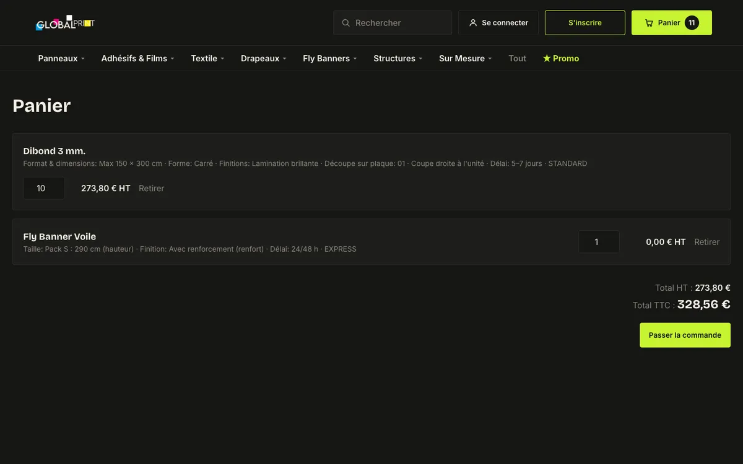
Task: Expand the Fly Banners menu
Action: click(x=330, y=58)
